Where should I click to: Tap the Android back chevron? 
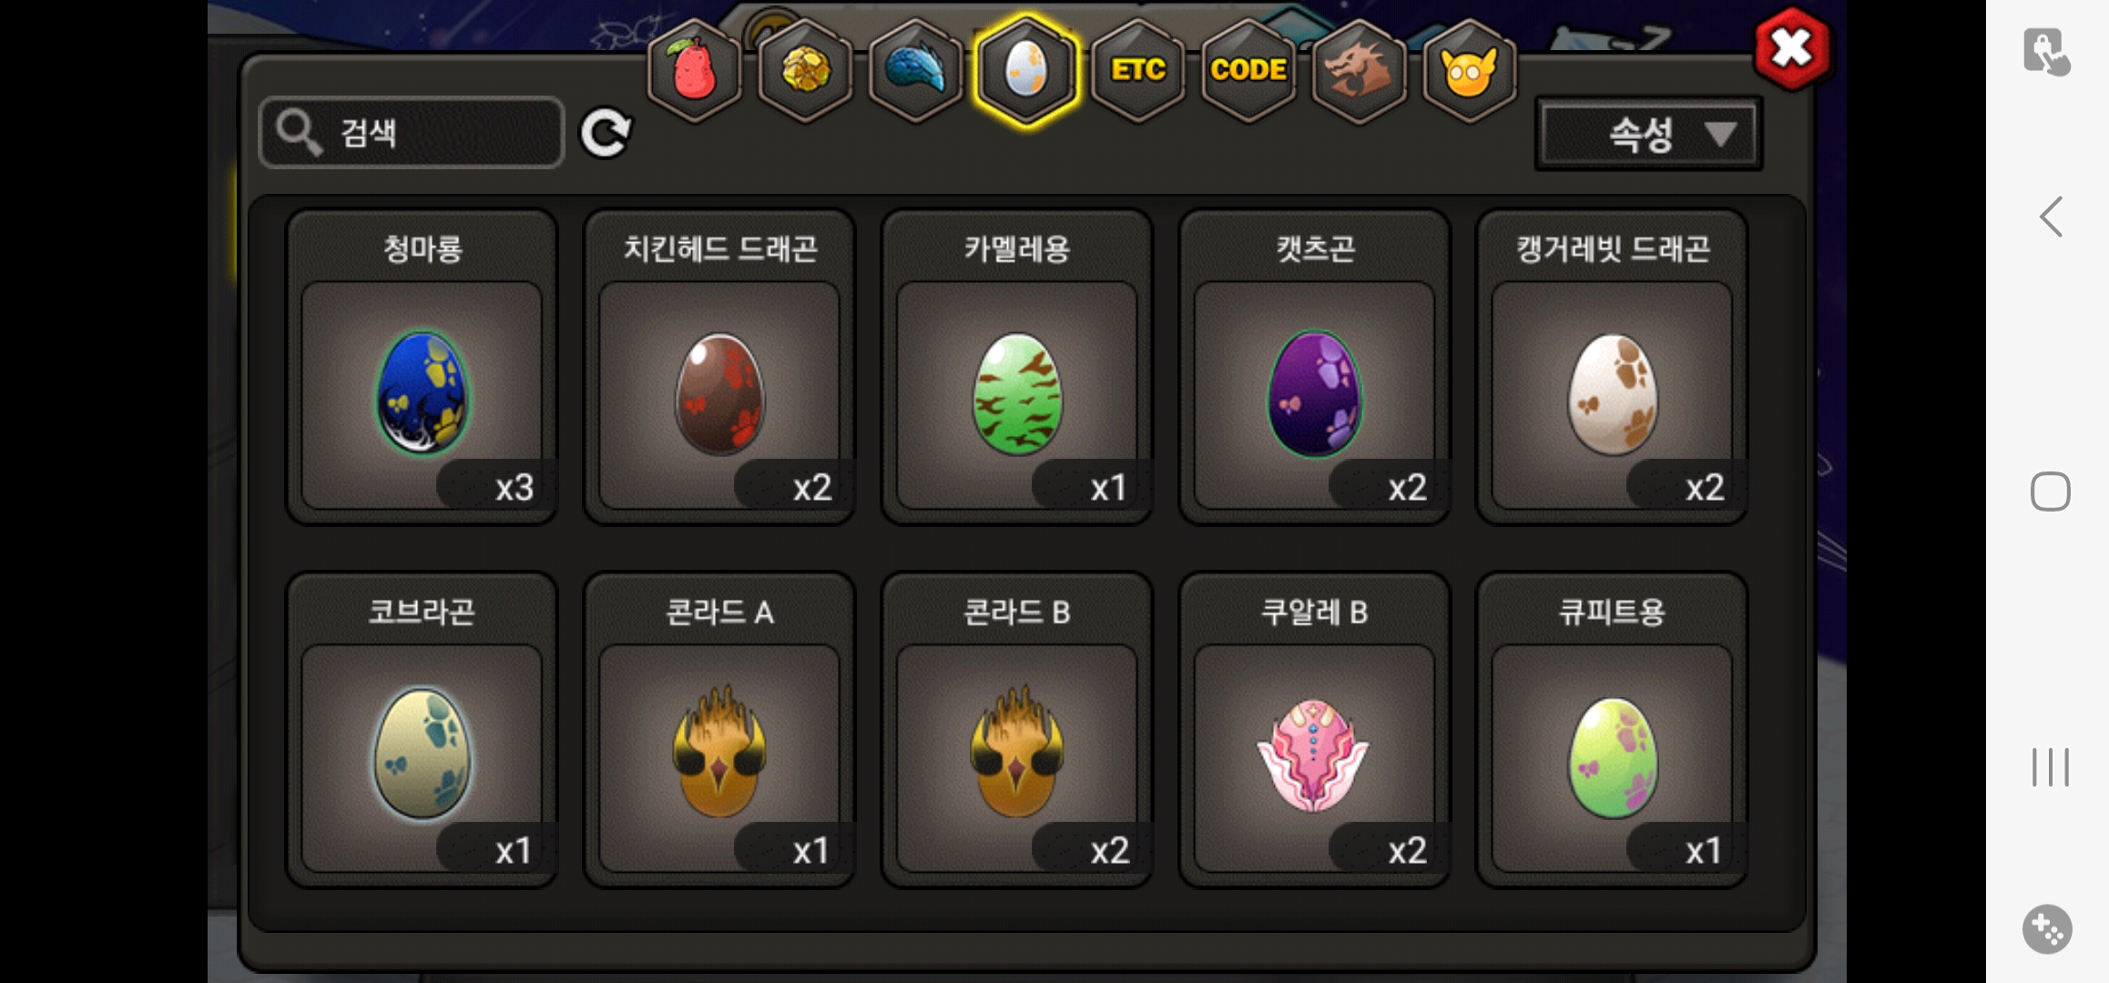coord(2051,217)
